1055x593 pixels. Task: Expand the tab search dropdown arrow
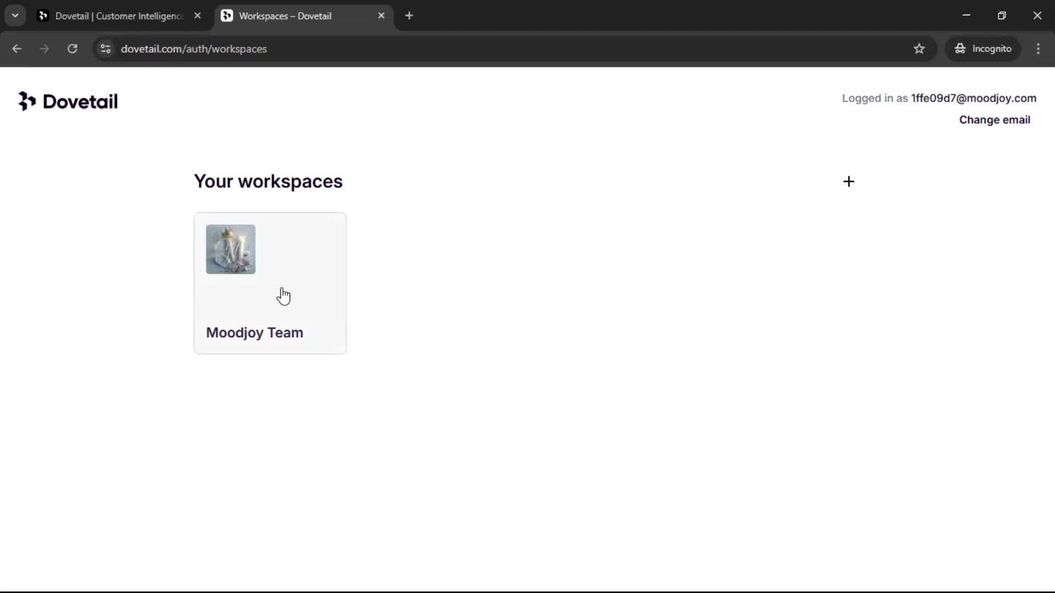[15, 15]
